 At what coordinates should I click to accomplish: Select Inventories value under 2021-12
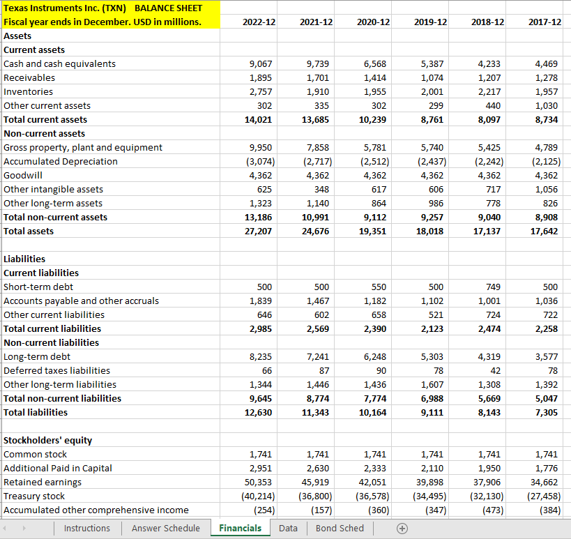[x=315, y=91]
